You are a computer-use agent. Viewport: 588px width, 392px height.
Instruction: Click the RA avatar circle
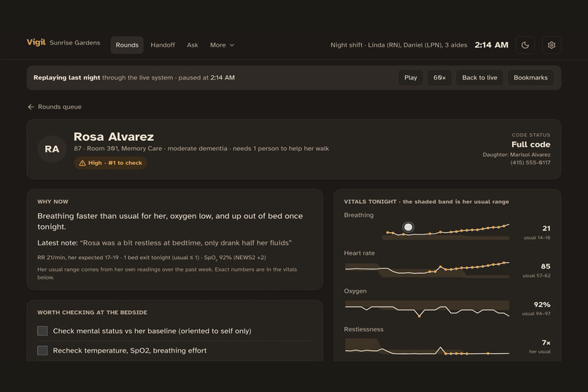click(52, 149)
